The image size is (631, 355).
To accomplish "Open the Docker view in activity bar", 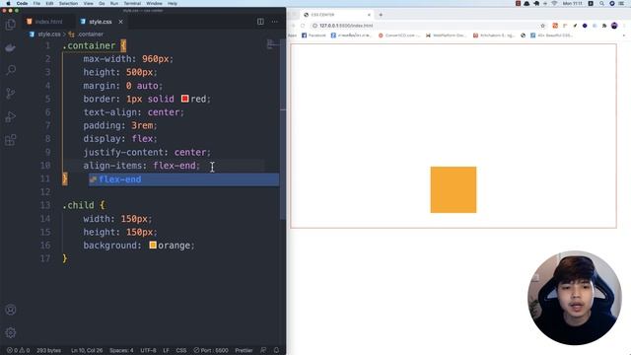I will pyautogui.click(x=11, y=48).
